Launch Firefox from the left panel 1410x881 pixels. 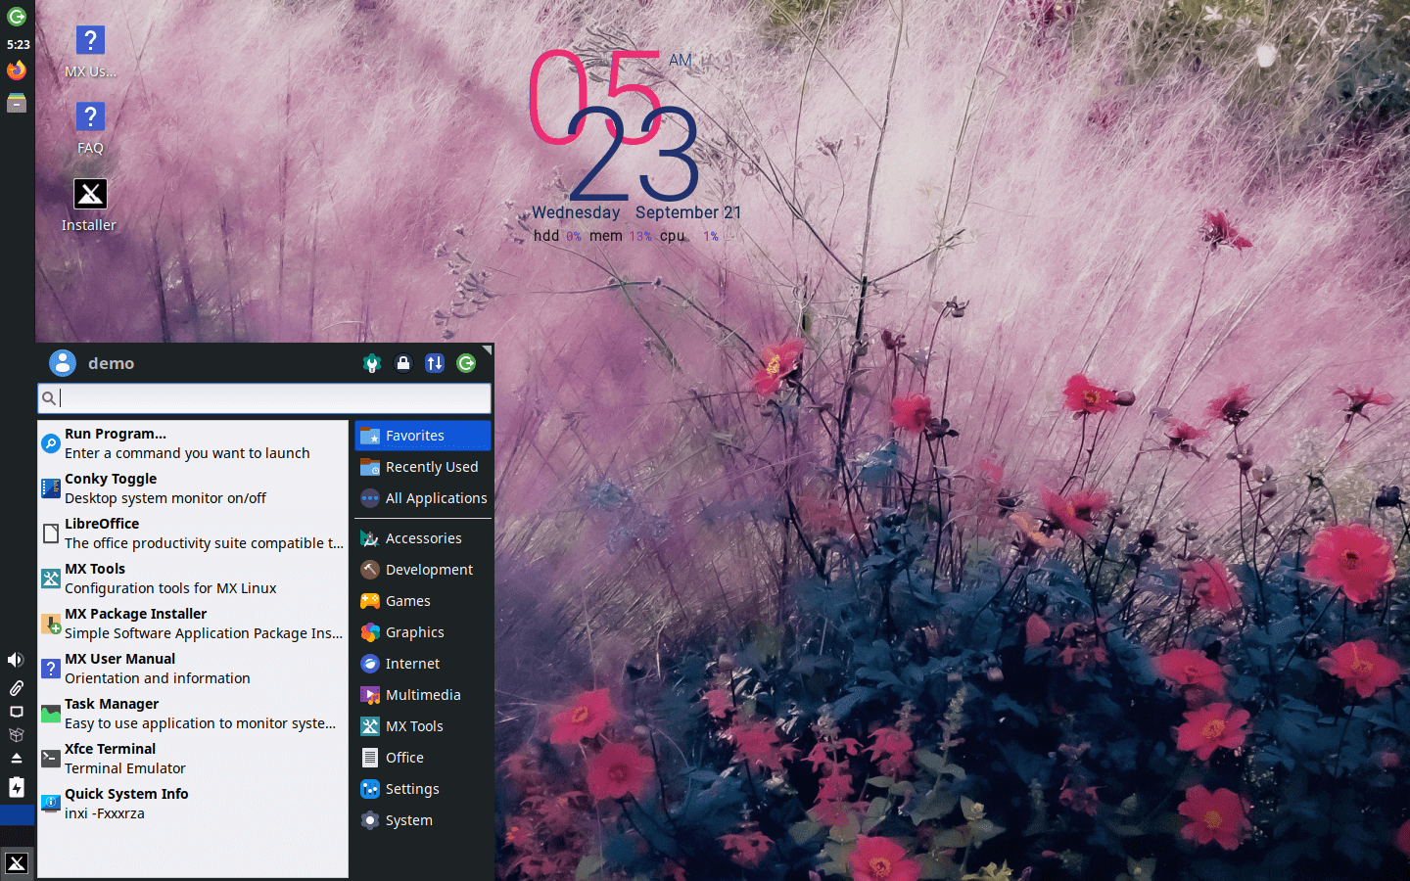[16, 70]
